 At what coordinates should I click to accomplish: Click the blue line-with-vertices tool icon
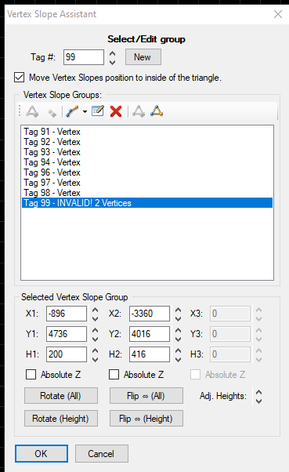[x=72, y=111]
